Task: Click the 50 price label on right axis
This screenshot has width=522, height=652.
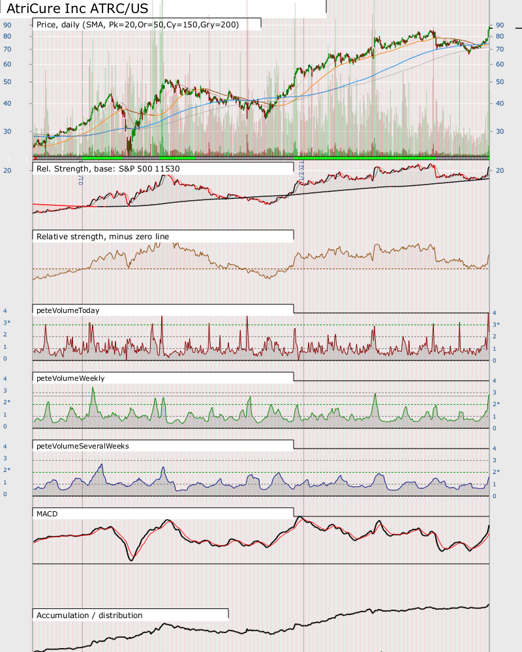Action: tap(500, 81)
